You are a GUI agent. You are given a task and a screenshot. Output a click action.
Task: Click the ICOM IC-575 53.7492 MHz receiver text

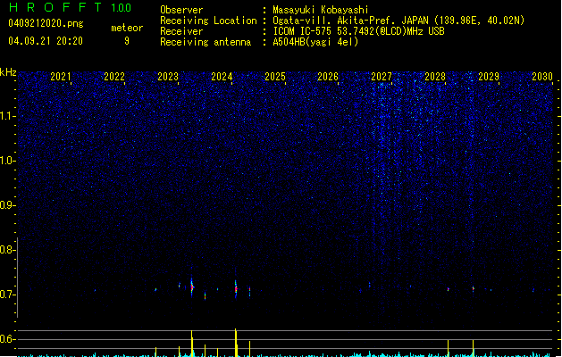tap(358, 31)
